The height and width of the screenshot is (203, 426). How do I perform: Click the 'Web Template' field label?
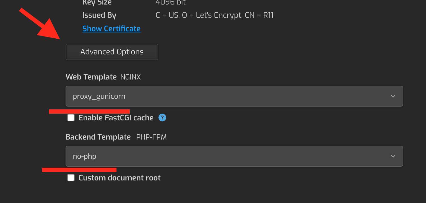[91, 77]
